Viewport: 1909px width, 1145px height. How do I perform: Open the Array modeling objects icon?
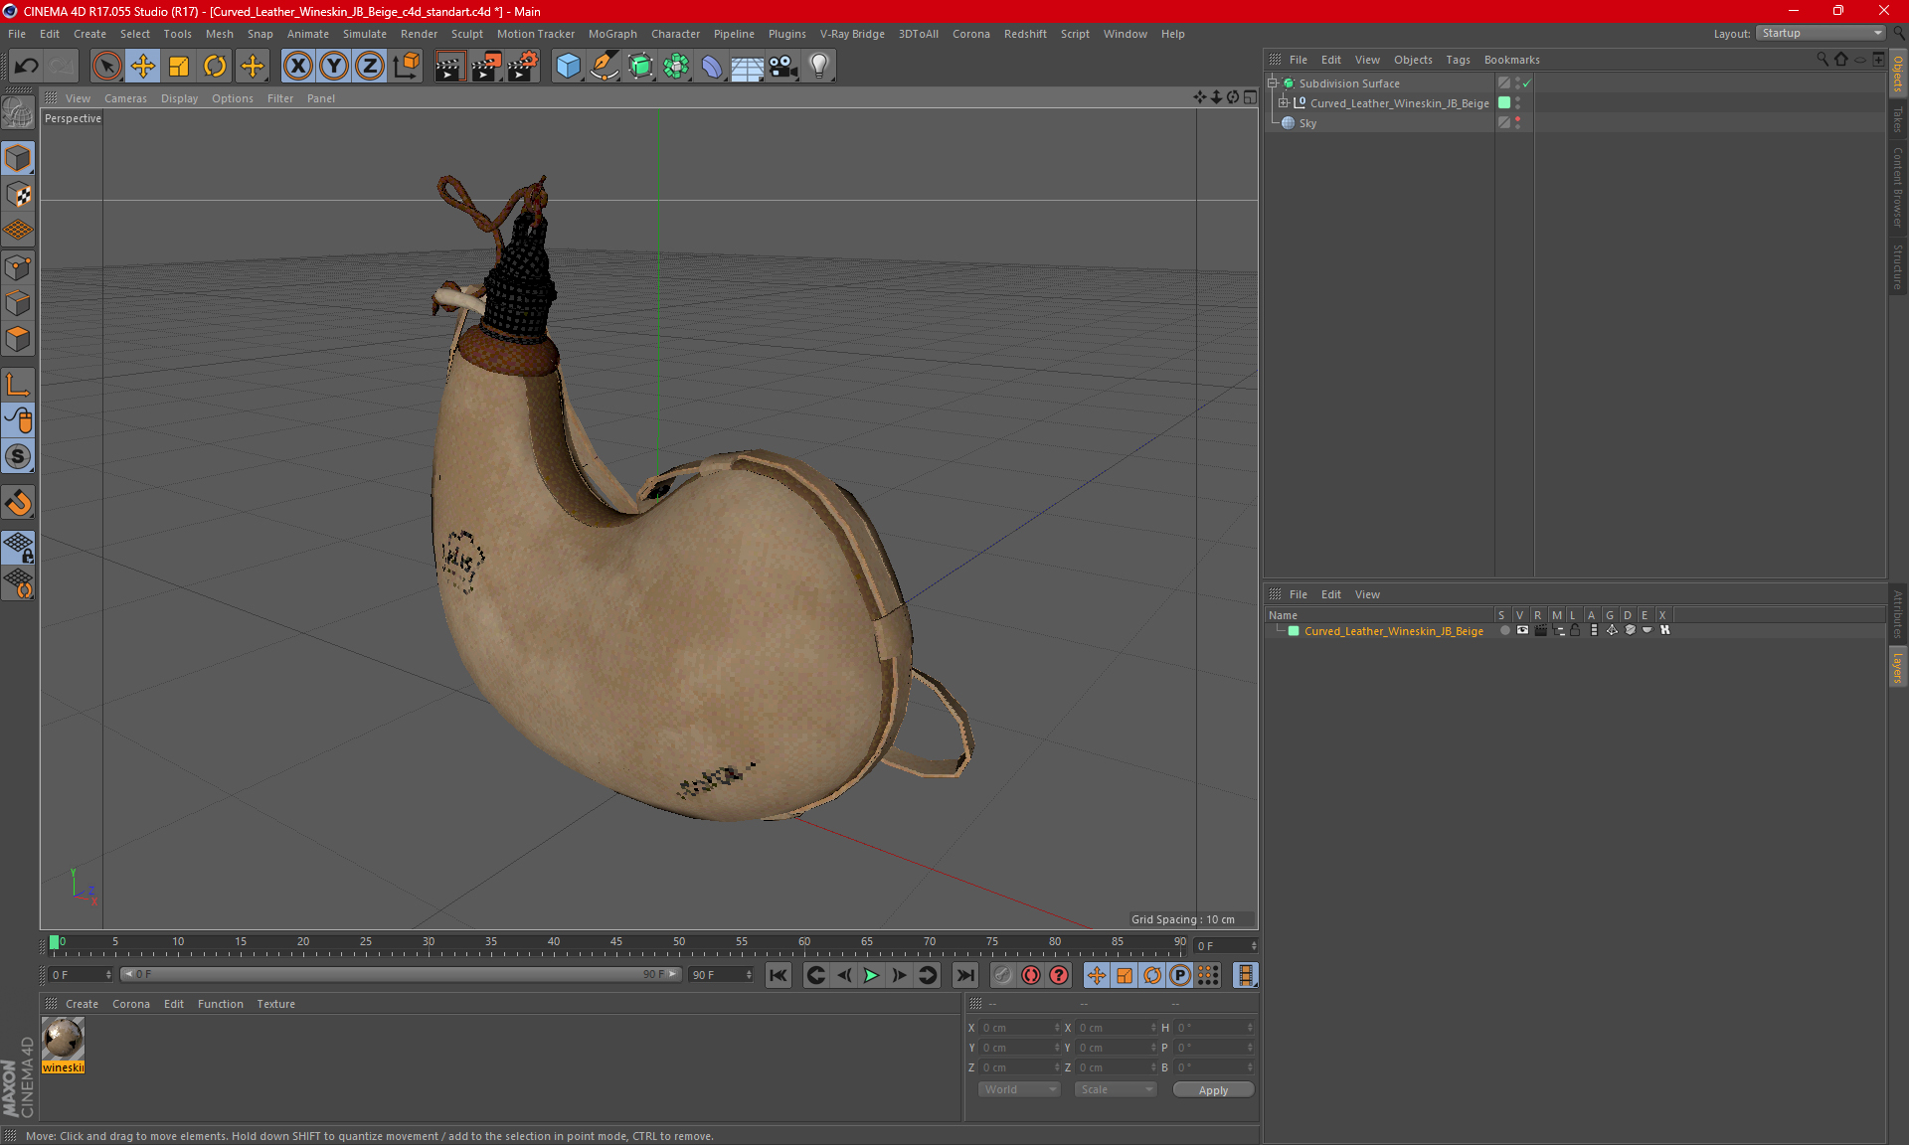(676, 66)
